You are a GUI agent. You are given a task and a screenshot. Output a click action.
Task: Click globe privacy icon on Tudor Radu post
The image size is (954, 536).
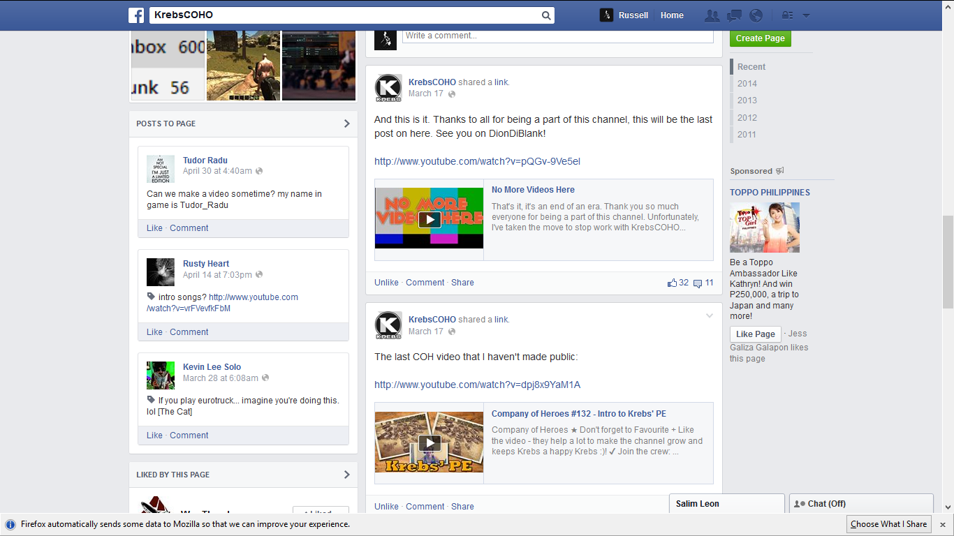tap(259, 171)
